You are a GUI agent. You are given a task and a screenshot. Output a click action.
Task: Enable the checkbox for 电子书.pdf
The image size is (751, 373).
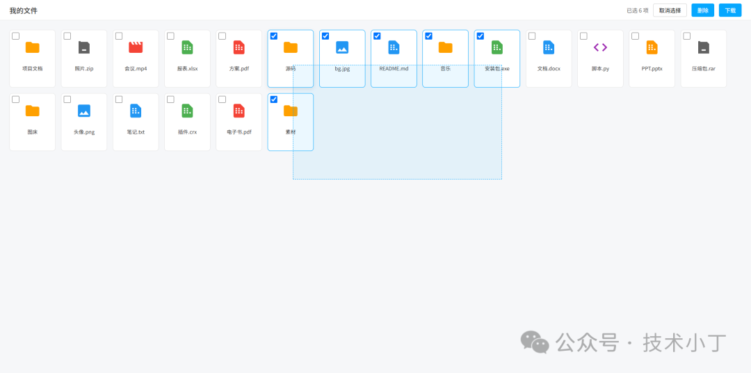point(223,100)
